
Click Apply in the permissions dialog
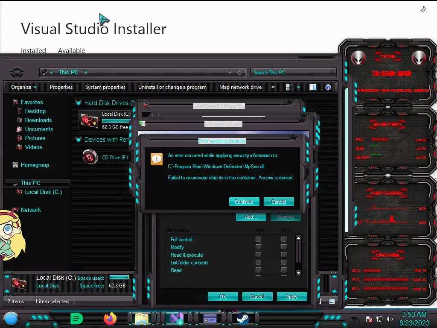292,296
